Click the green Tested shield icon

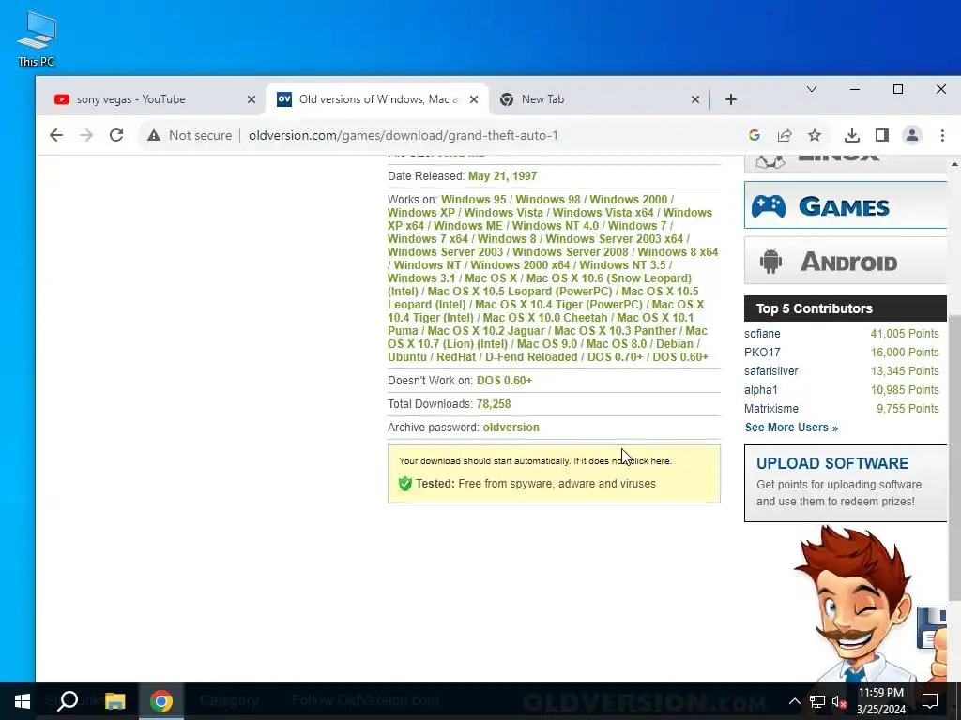coord(405,484)
